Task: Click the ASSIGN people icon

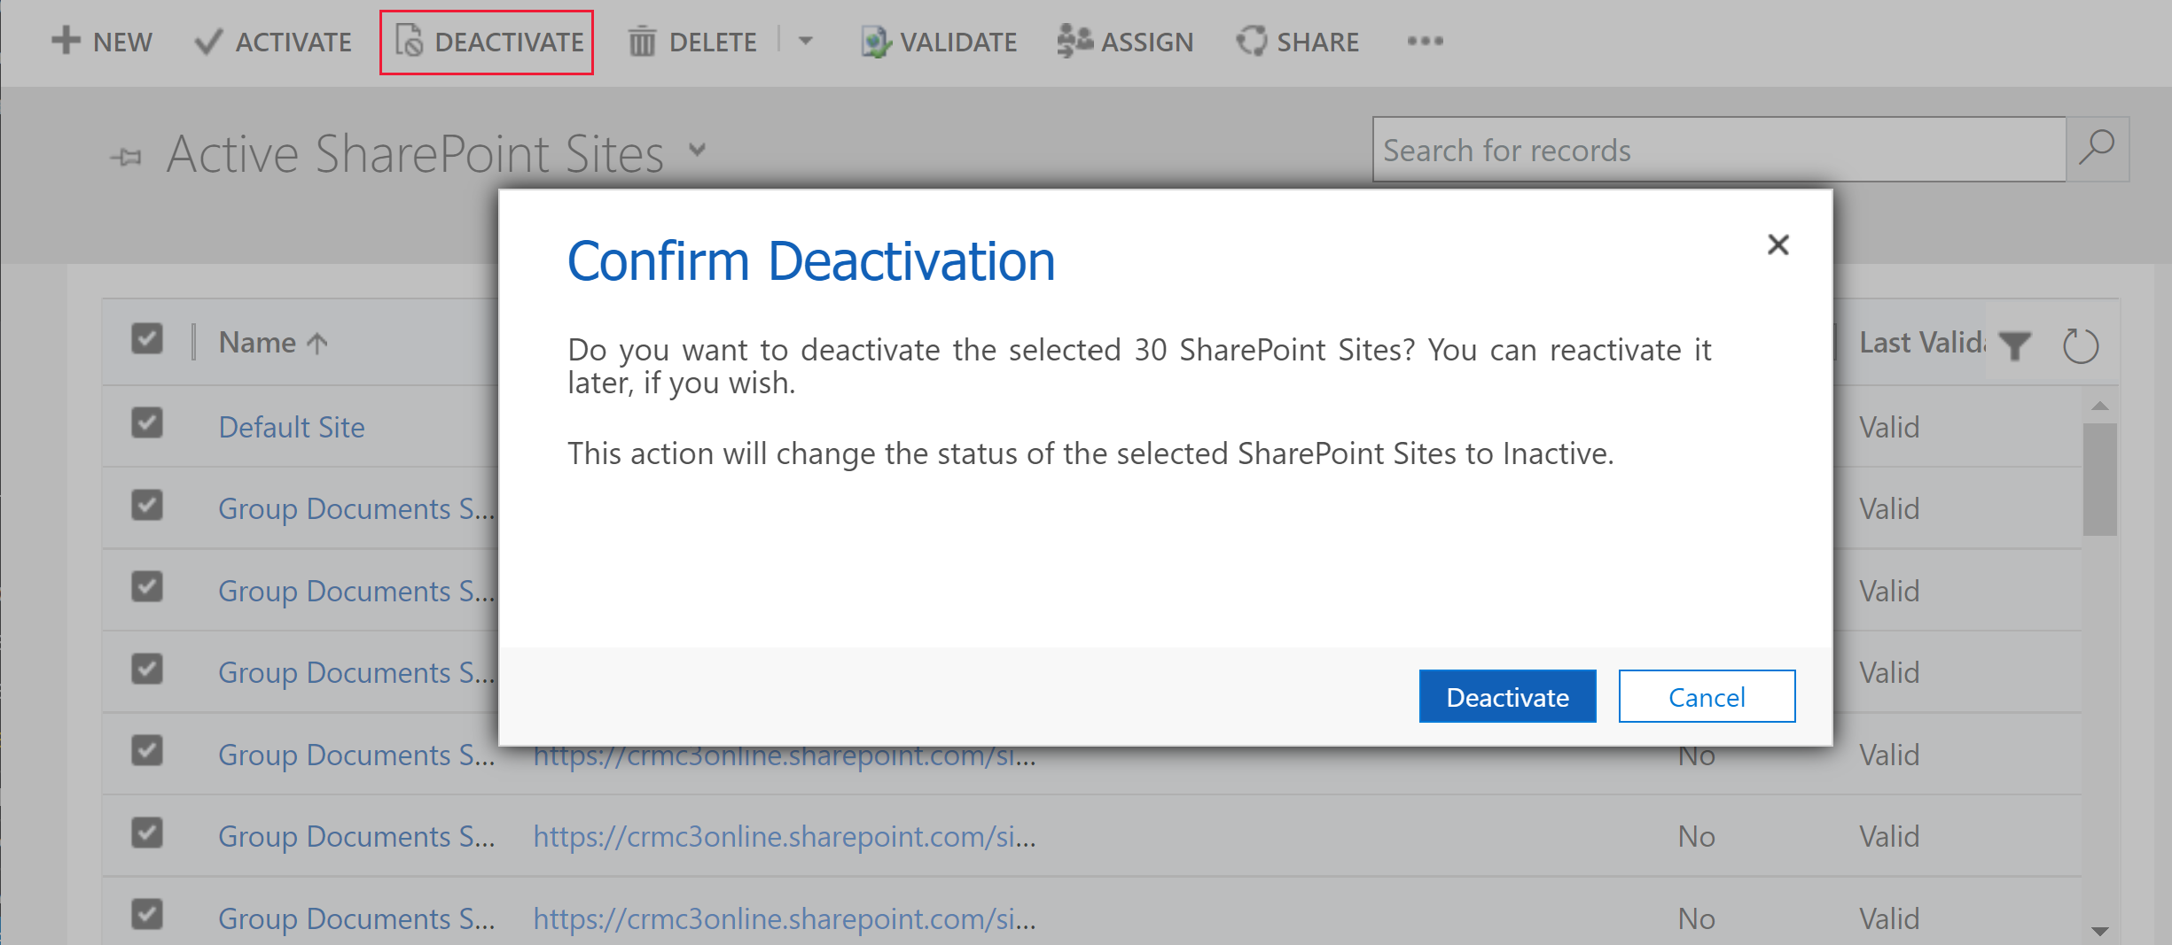Action: [1074, 40]
